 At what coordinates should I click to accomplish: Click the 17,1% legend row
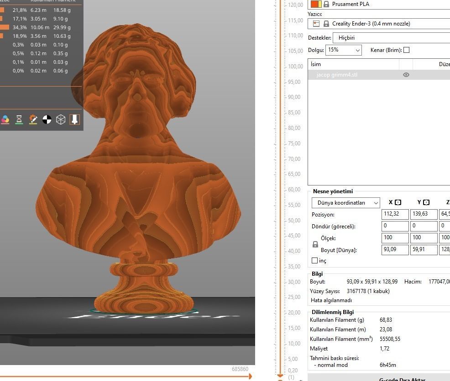[x=35, y=19]
